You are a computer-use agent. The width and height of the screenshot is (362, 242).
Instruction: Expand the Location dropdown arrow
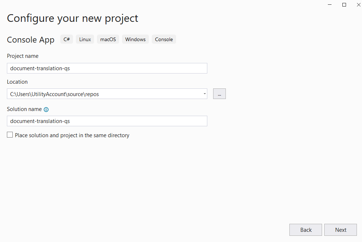pyautogui.click(x=205, y=94)
